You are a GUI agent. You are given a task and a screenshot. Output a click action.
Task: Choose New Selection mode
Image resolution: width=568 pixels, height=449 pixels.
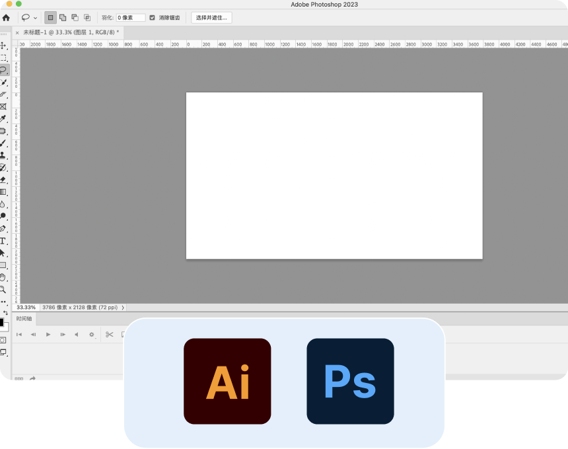coord(50,17)
